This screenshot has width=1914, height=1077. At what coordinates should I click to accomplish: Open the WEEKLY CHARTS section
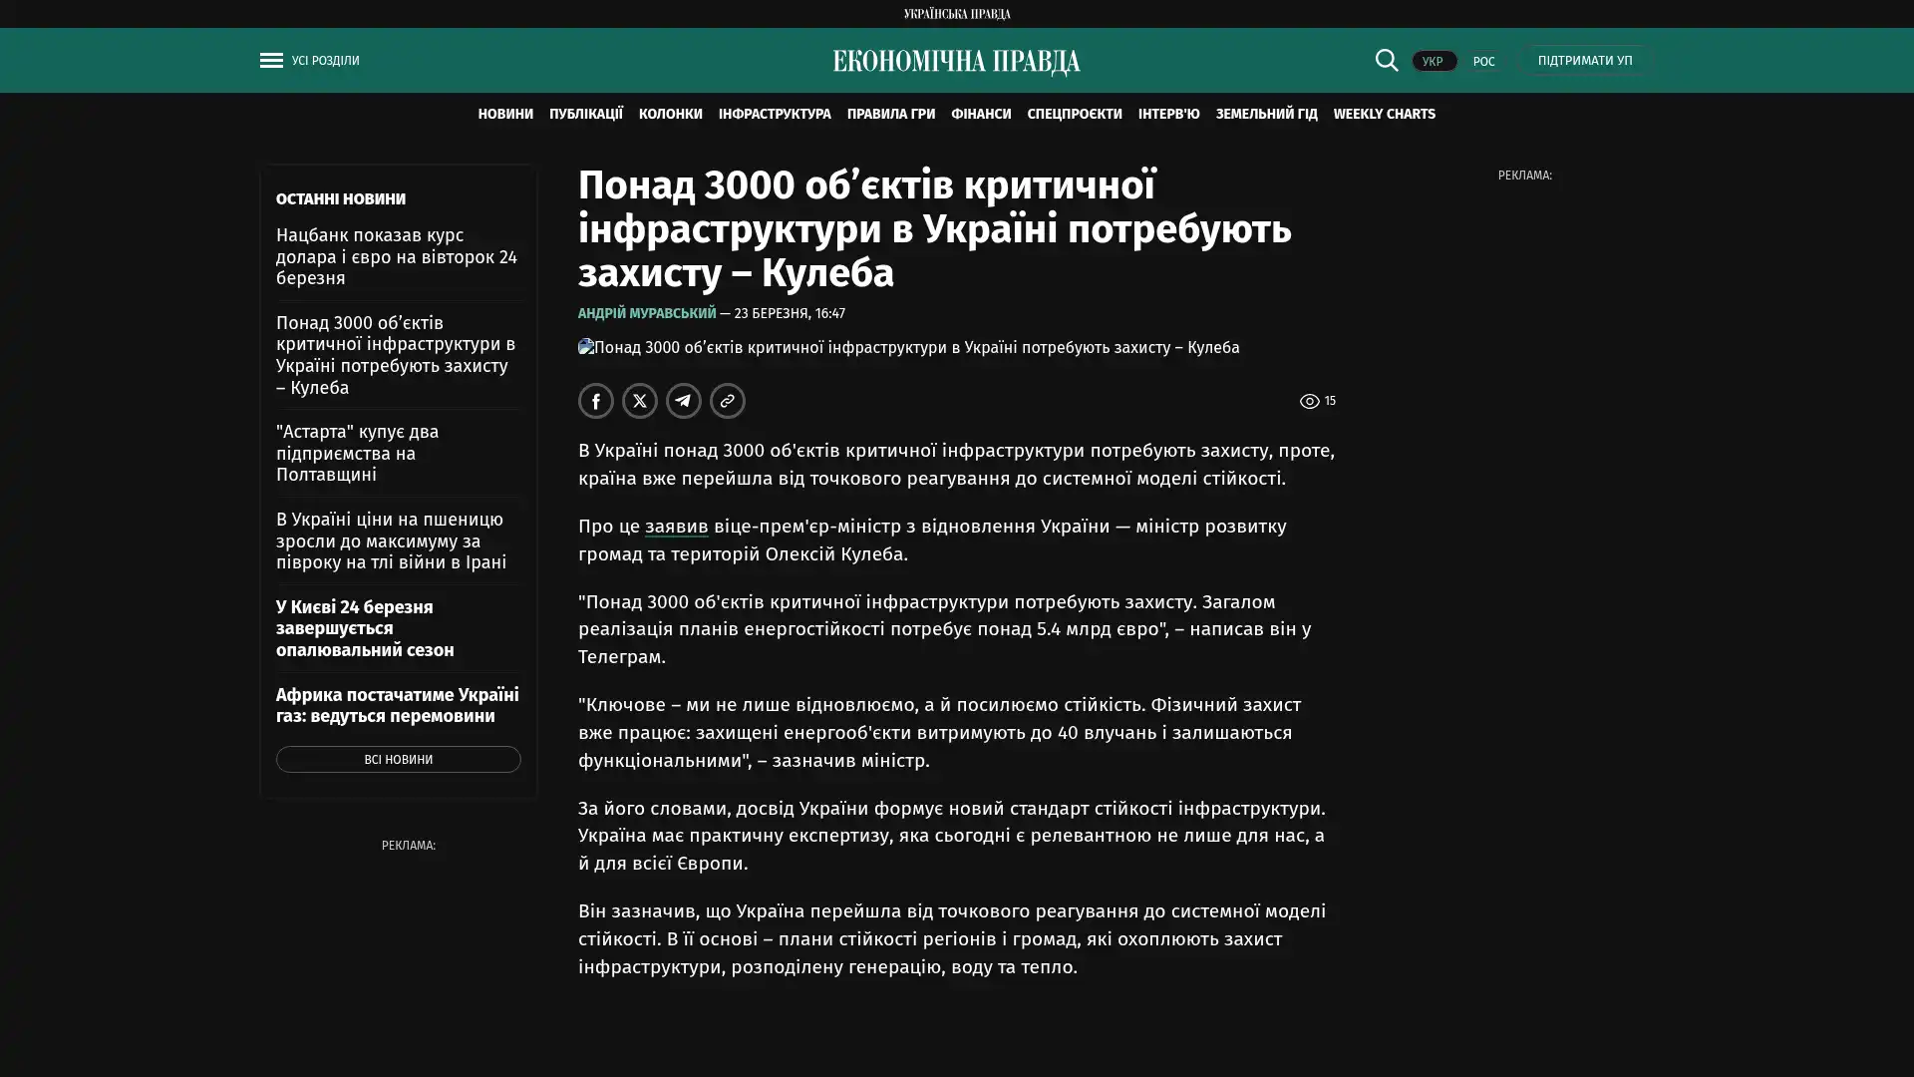[x=1384, y=115]
